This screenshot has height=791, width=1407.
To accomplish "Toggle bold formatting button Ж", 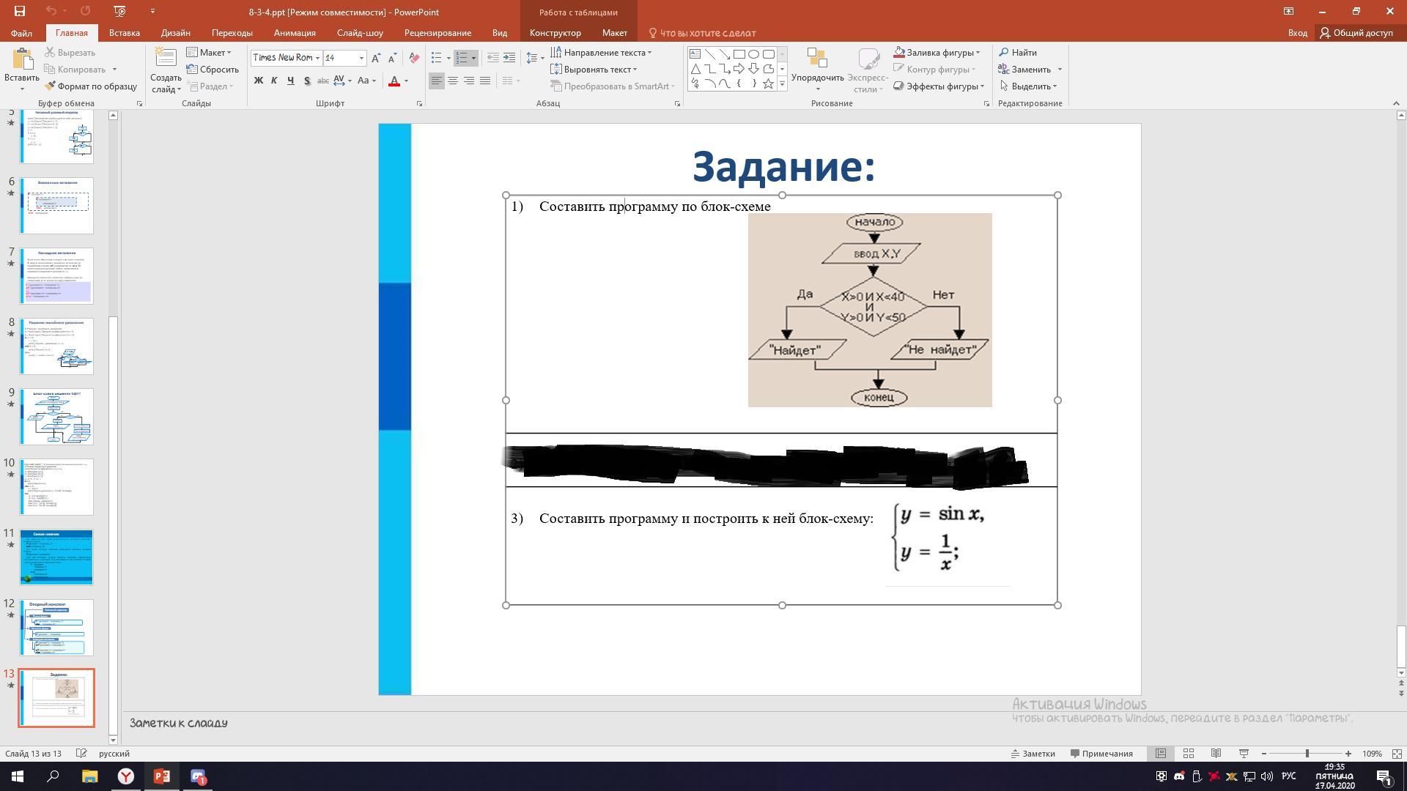I will 258,81.
